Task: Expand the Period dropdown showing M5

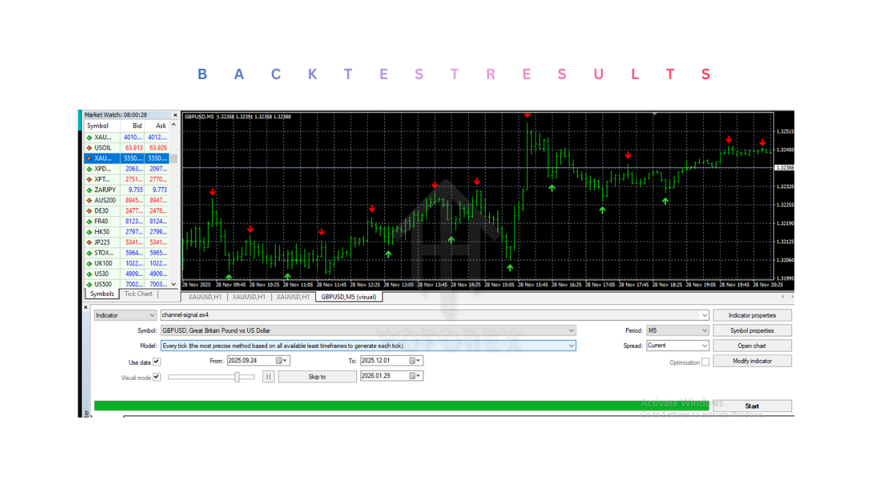Action: pyautogui.click(x=703, y=330)
